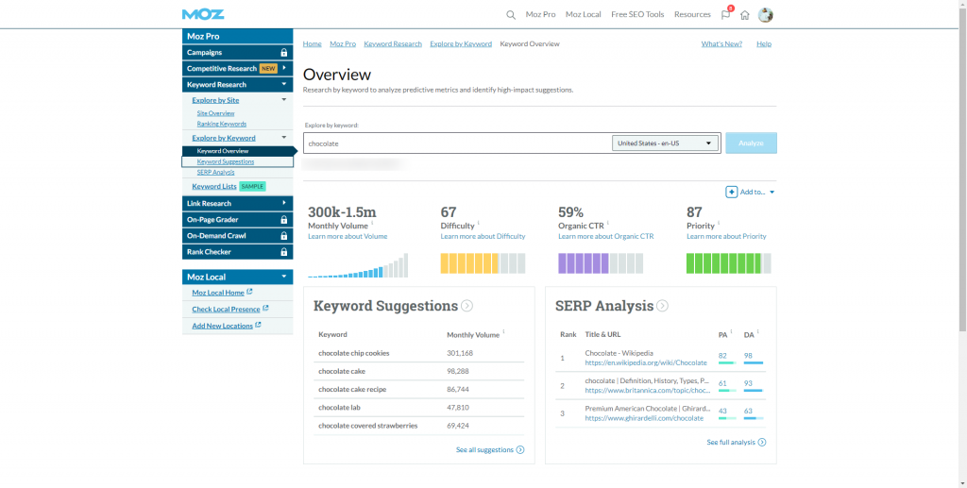
Task: Select Ranking Keywords in sidebar
Action: [221, 124]
